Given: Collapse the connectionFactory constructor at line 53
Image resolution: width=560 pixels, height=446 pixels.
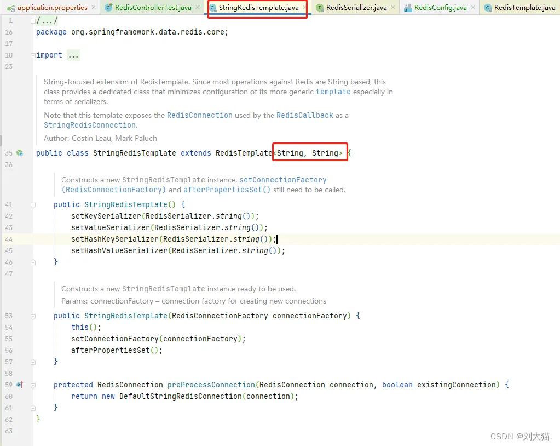Looking at the screenshot, I should [x=33, y=316].
